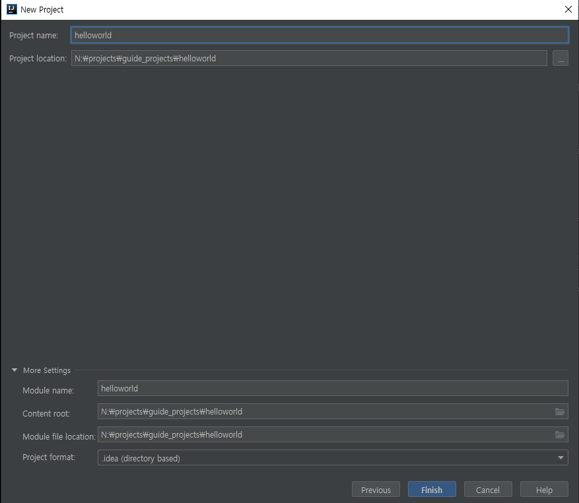Screen dimensions: 579x503
Task: Click the "Content root:" label
Action: point(46,414)
